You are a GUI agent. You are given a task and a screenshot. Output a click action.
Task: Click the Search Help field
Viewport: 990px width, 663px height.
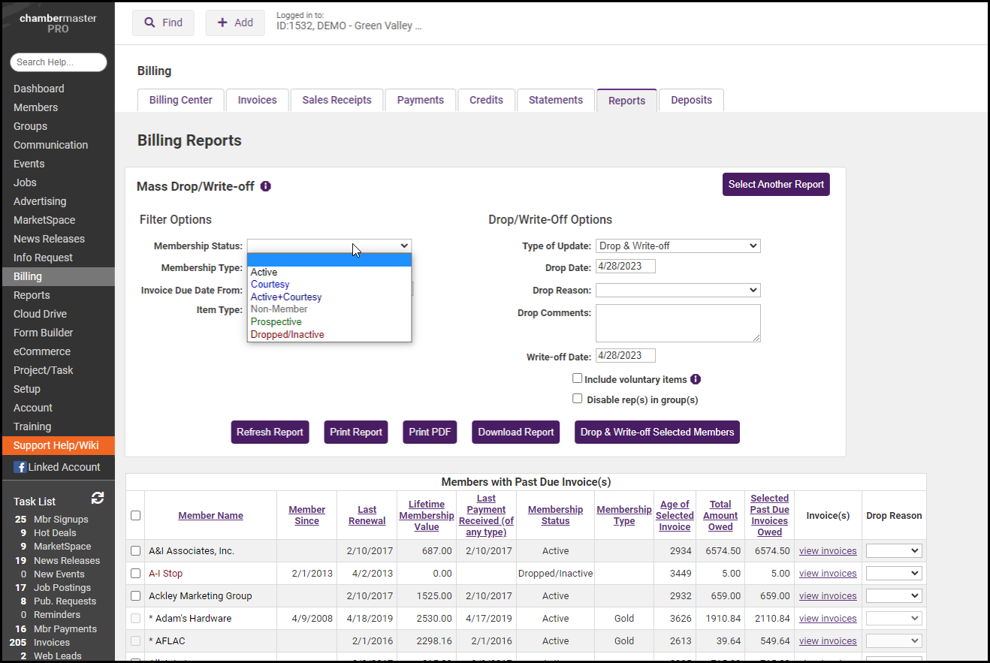[59, 62]
